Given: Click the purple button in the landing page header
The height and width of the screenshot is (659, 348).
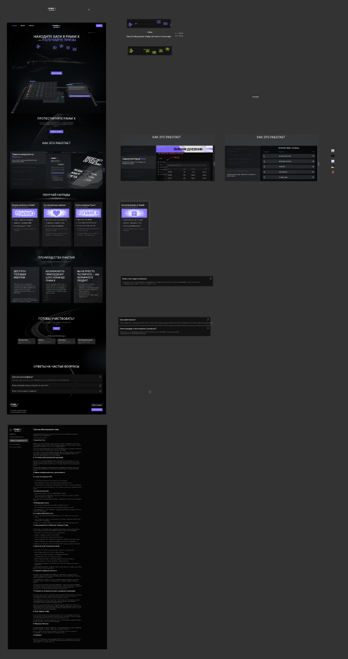Looking at the screenshot, I should click(x=99, y=26).
